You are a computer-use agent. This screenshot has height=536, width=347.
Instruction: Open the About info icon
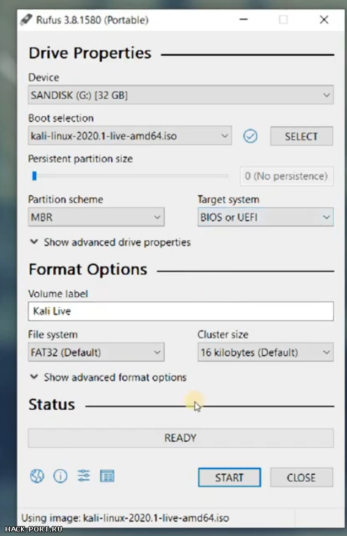61,476
